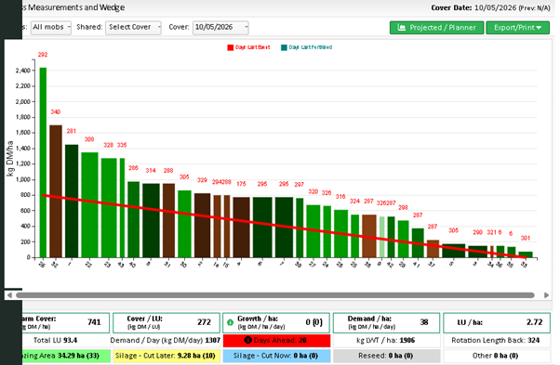
Task: Click right arrow of horizontal chart scrollbar
Action: pos(546,295)
